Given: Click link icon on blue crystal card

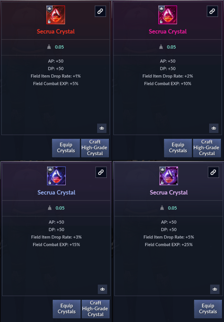Looking at the screenshot, I should click(x=101, y=172).
